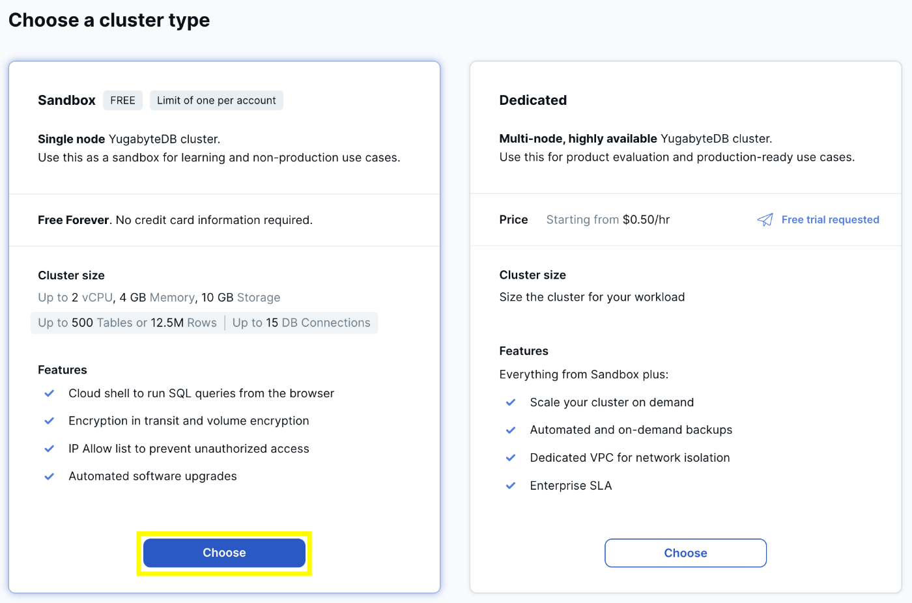Click the checkmark next to Automated and on-demand backups
The image size is (912, 603).
(511, 430)
